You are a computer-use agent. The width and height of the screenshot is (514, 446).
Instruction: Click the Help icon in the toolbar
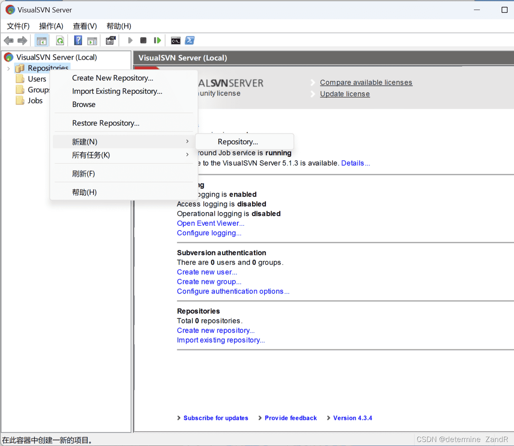pos(77,40)
